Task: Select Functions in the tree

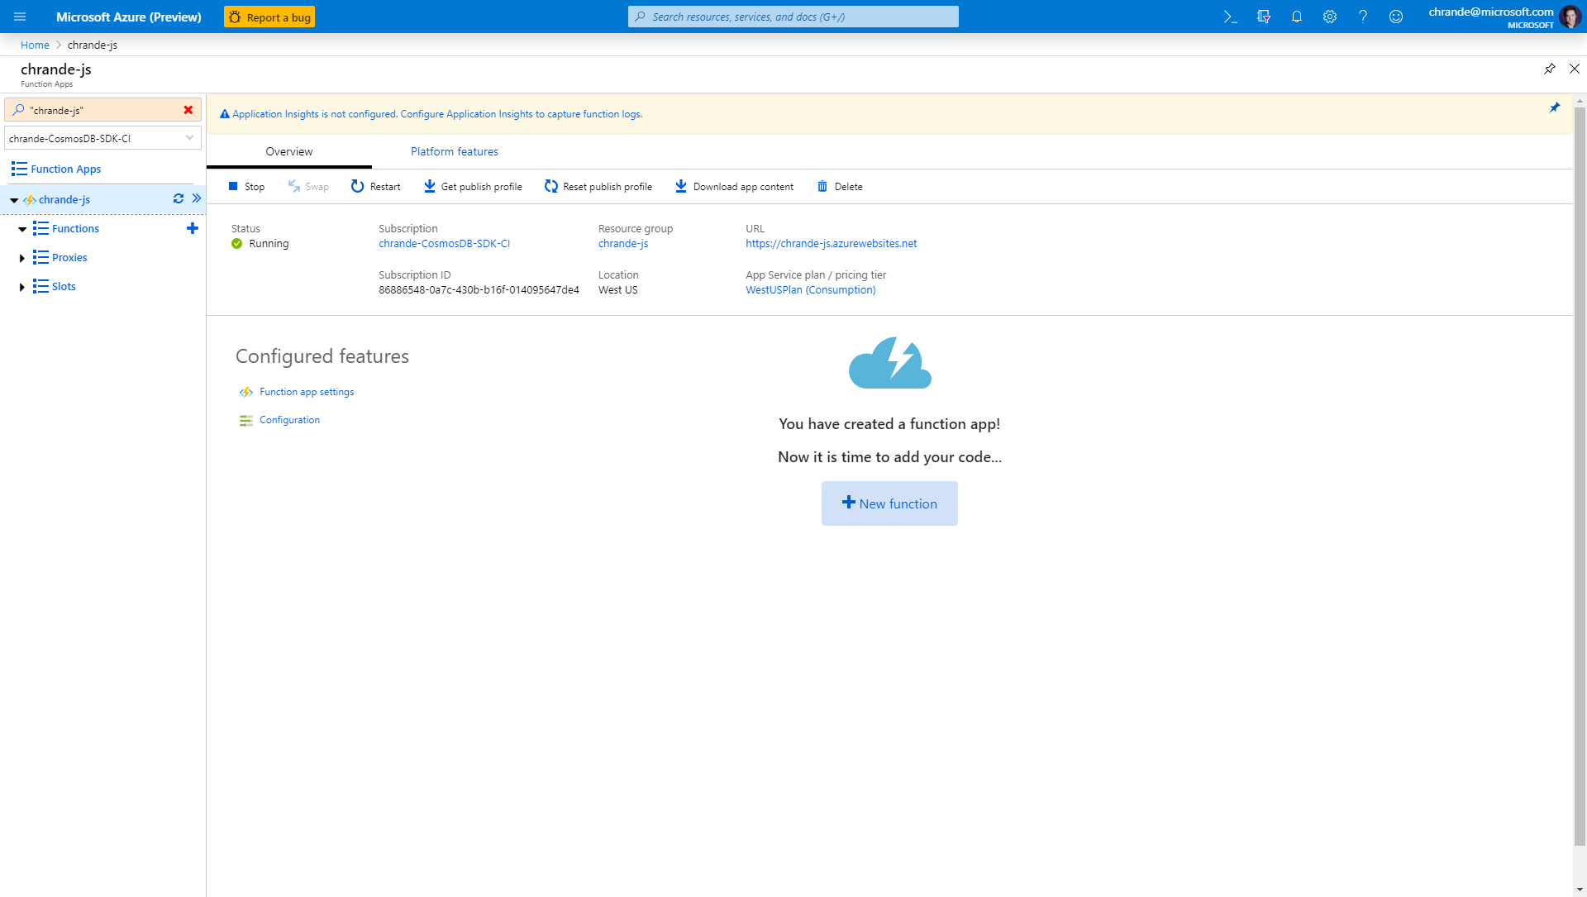Action: coord(75,228)
